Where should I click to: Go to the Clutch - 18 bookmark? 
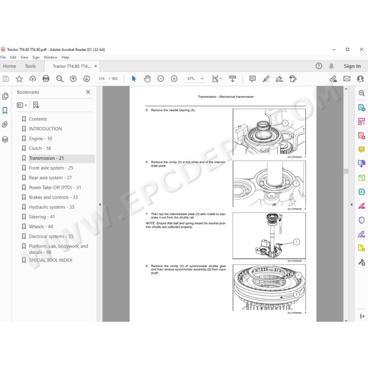pyautogui.click(x=40, y=148)
